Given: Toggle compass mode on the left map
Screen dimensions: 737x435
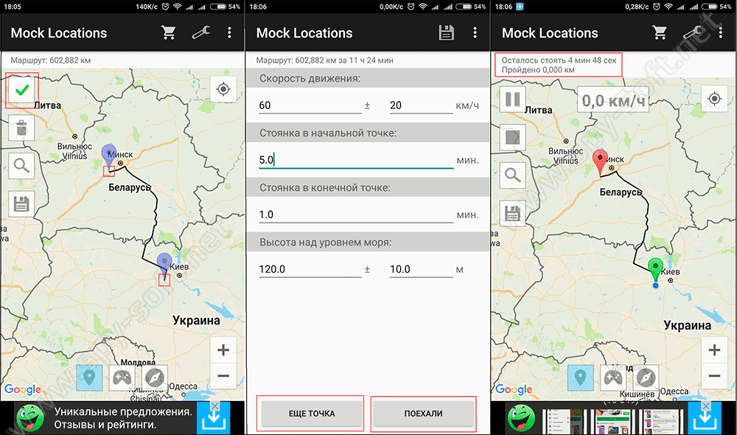Looking at the screenshot, I should coord(155,378).
